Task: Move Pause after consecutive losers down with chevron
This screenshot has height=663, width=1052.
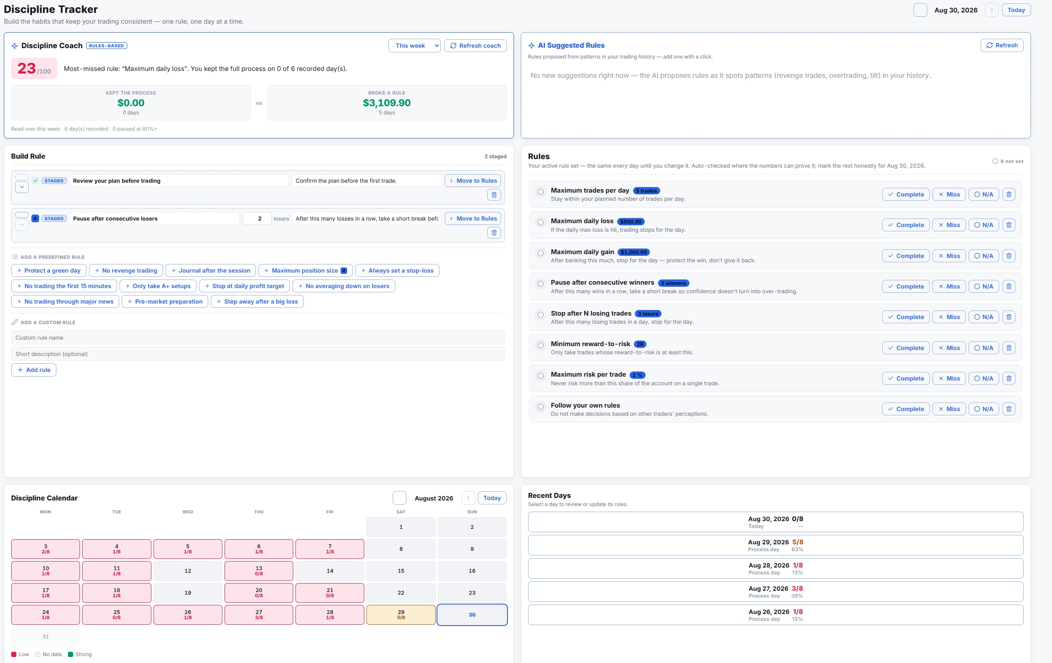Action: pyautogui.click(x=22, y=225)
